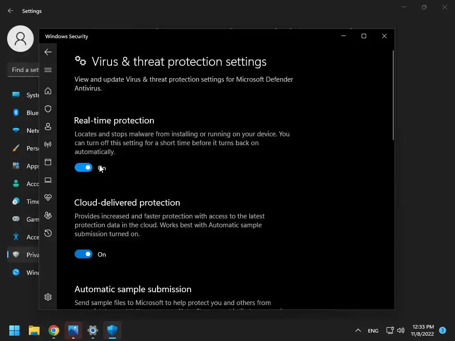Select Bluetooth & devices in Settings sidebar
The image size is (455, 341).
23,112
